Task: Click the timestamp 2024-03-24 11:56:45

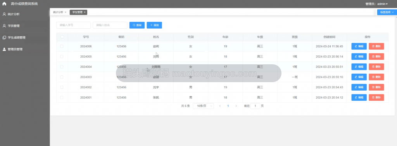Action: [330, 46]
